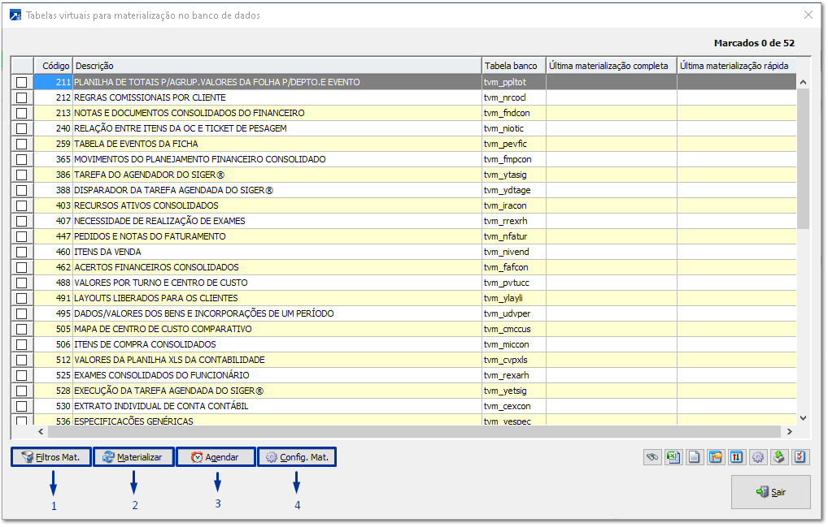Tick checkbox for code 505 row

pos(22,329)
